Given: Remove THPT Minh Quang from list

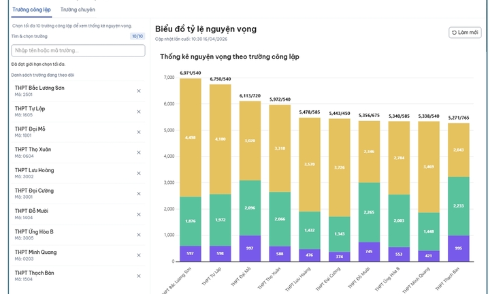Looking at the screenshot, I should [139, 255].
